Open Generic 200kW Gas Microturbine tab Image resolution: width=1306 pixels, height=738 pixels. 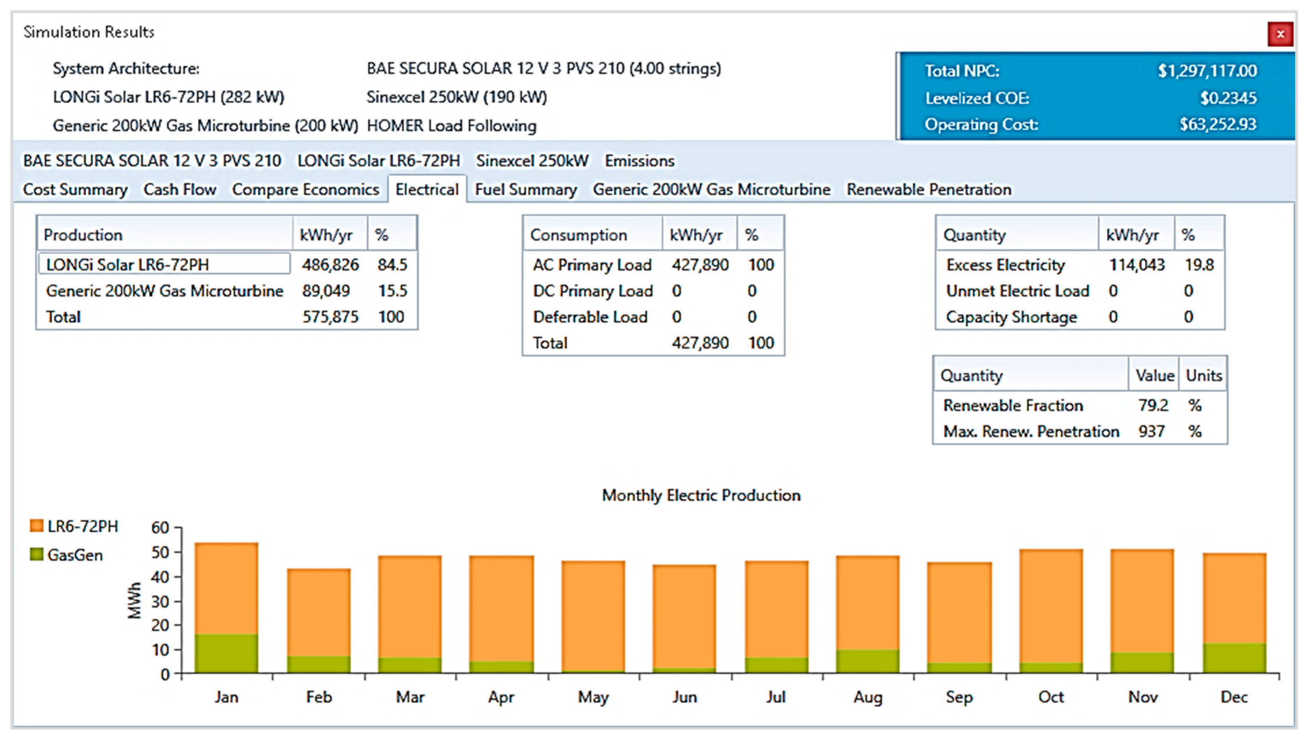coord(711,190)
